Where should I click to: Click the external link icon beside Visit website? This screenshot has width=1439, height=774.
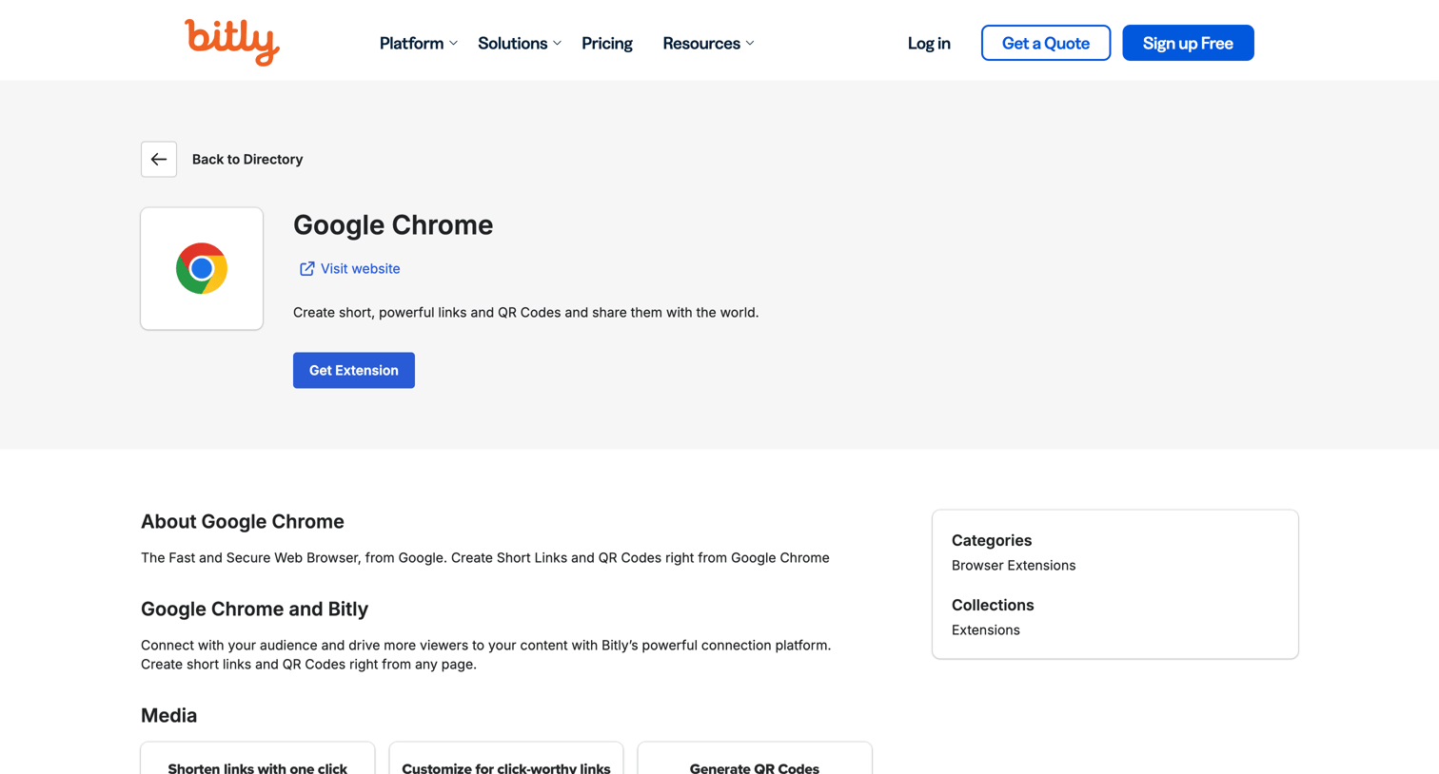coord(306,269)
